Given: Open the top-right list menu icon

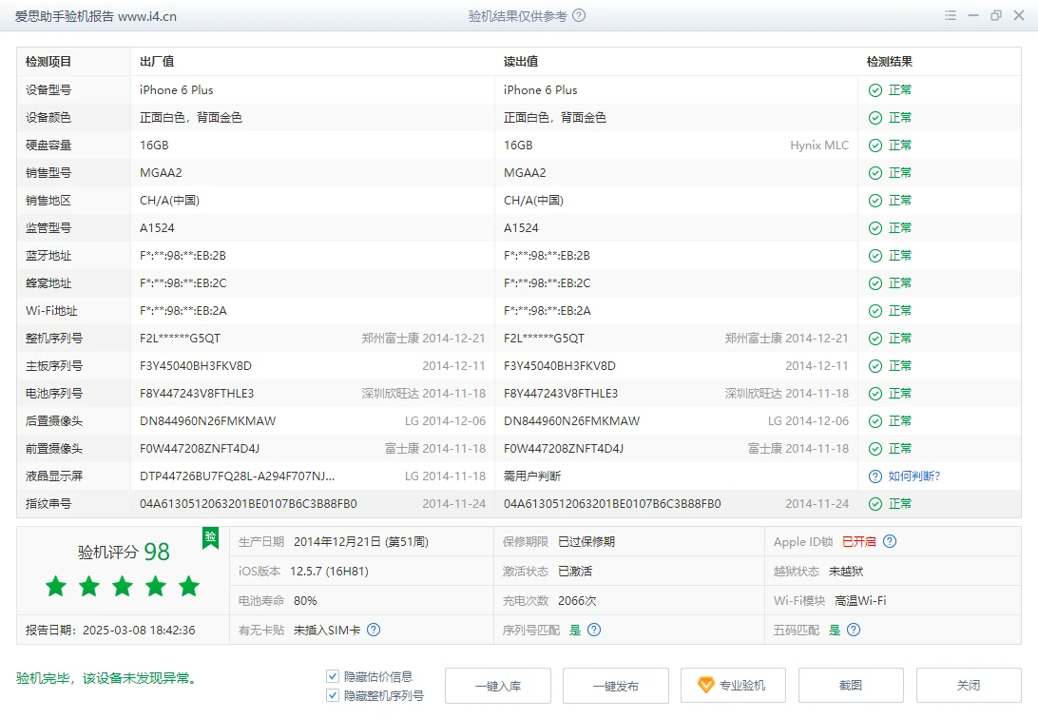Looking at the screenshot, I should pyautogui.click(x=951, y=16).
